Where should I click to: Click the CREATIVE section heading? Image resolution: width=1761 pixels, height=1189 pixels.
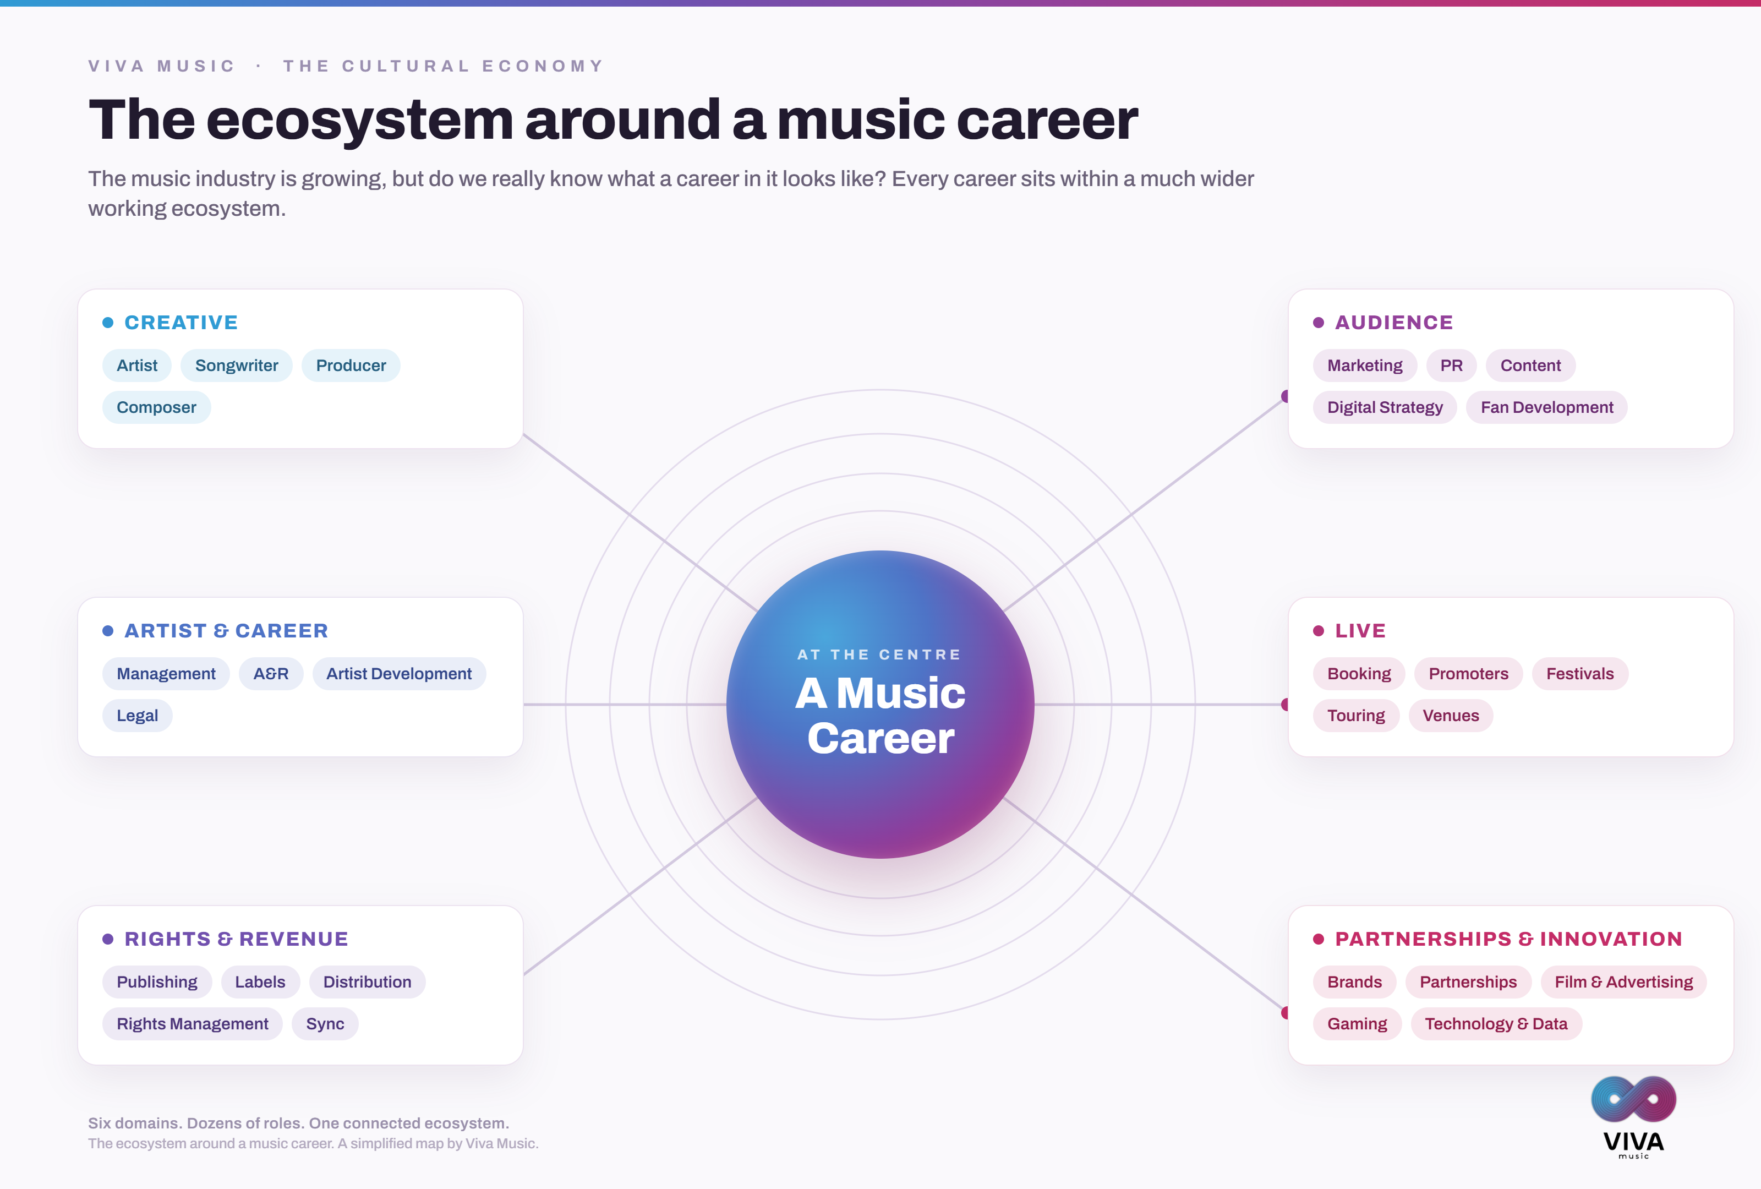coord(181,323)
